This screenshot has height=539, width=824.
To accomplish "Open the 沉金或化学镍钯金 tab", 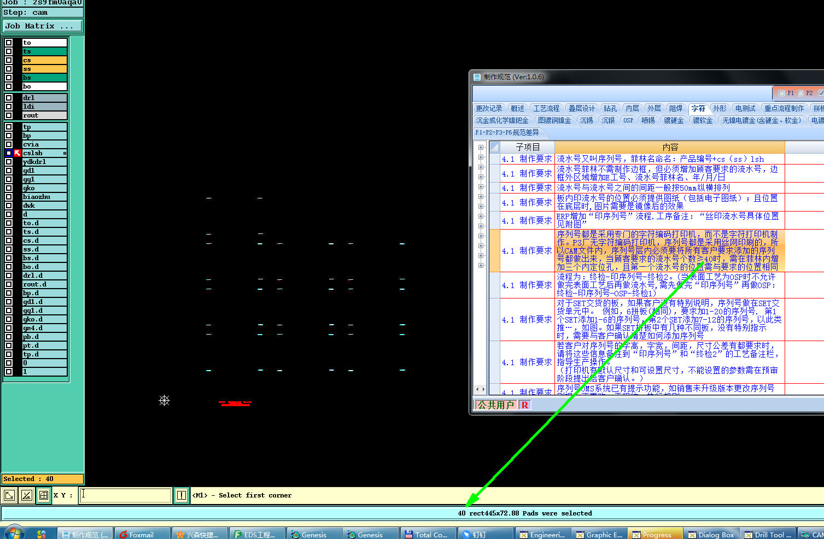I will pos(502,121).
